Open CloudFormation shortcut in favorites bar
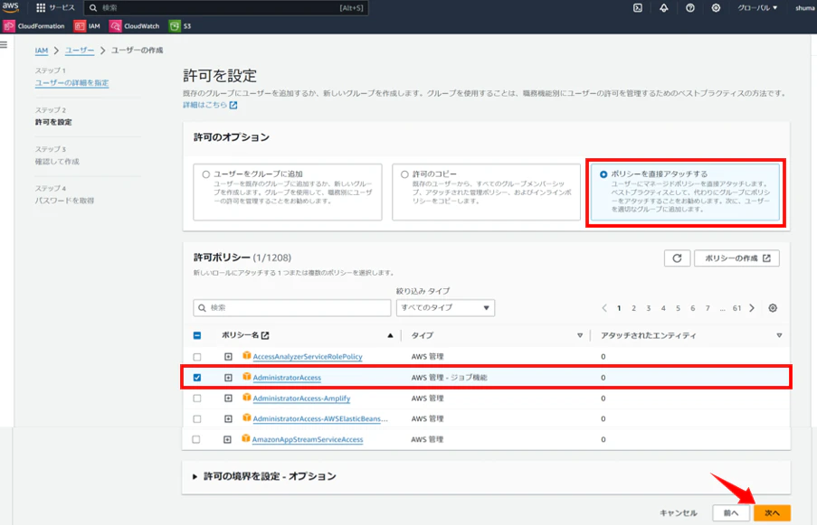Screen dimensions: 817x525 pyautogui.click(x=34, y=26)
